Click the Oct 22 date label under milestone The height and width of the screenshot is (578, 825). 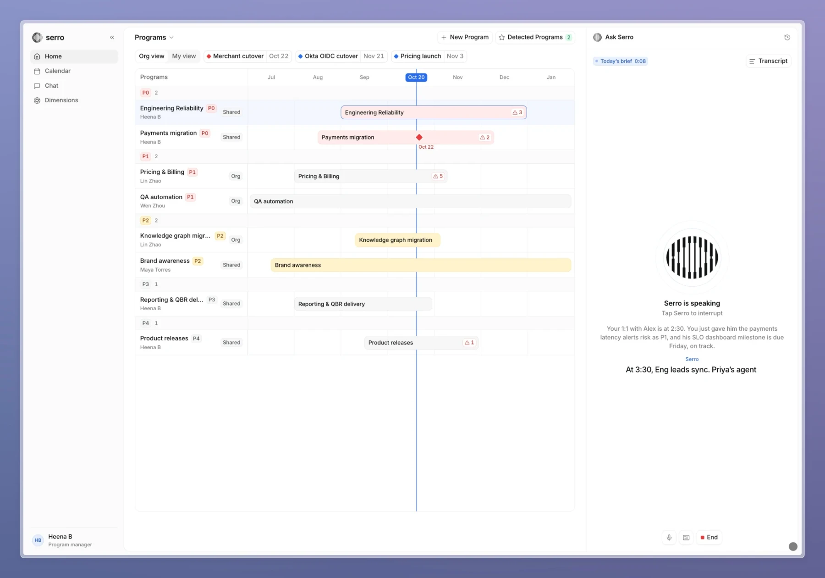pos(426,147)
